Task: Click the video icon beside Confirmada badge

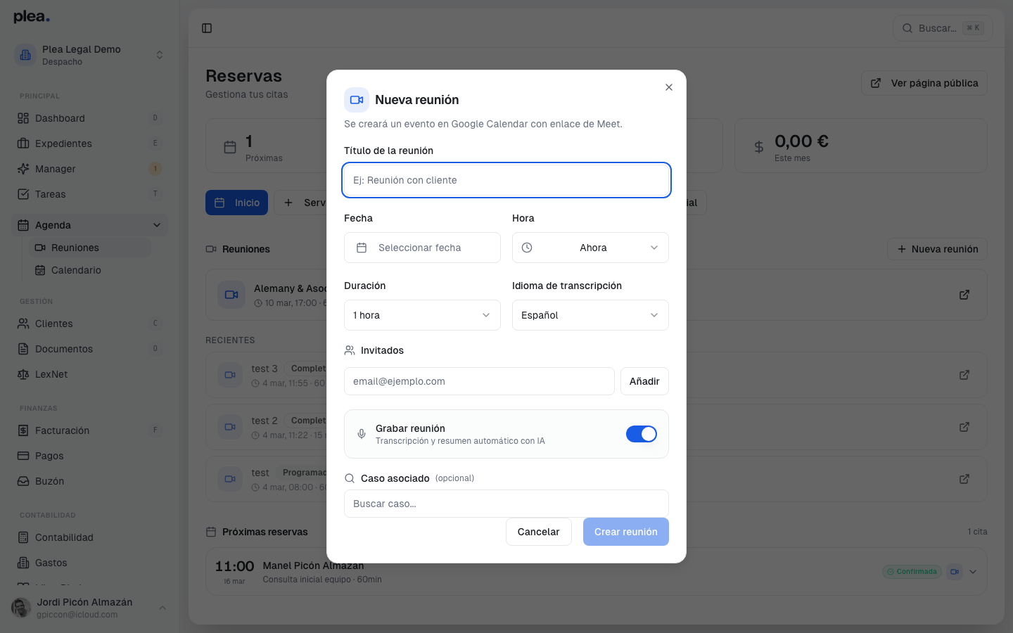Action: (955, 572)
